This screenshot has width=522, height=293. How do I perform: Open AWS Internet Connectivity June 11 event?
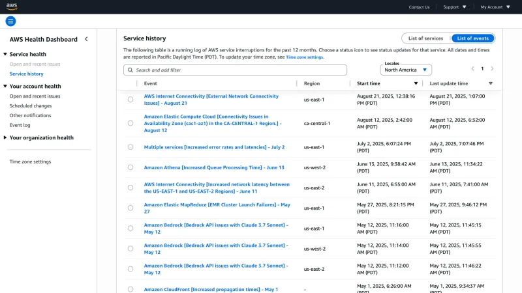(x=217, y=188)
